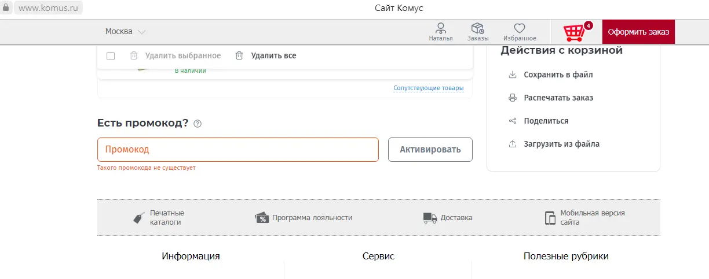Viewport: 709px width, 279px height.
Task: Open the Программа лояльности link
Action: (312, 218)
